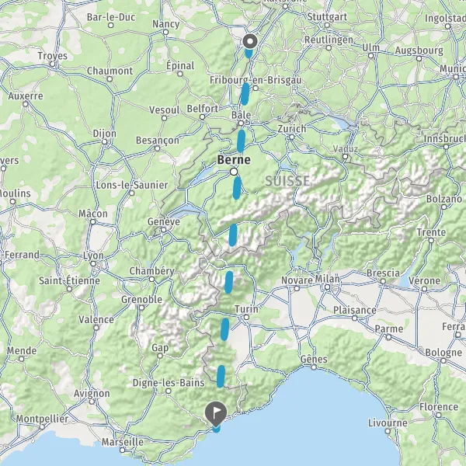Select the Berne capital city marker
The width and height of the screenshot is (466, 466).
(234, 172)
